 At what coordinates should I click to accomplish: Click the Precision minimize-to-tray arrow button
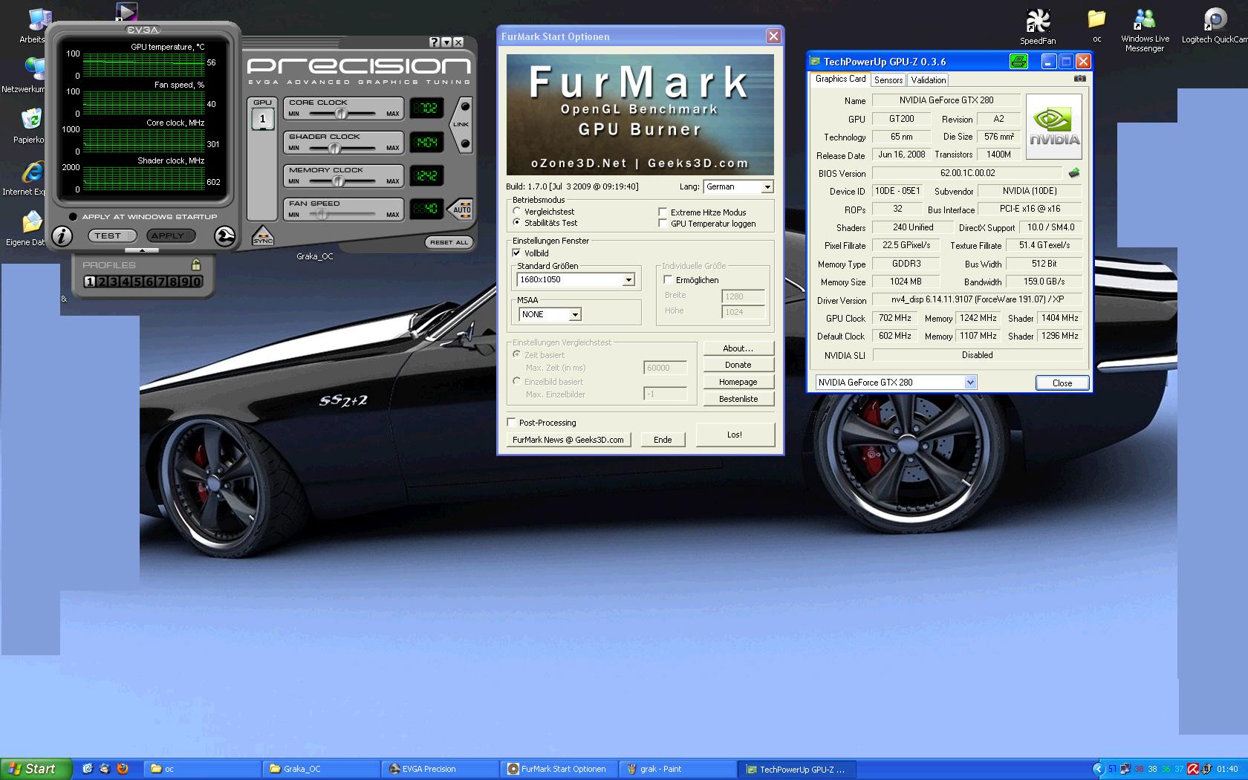tap(446, 42)
